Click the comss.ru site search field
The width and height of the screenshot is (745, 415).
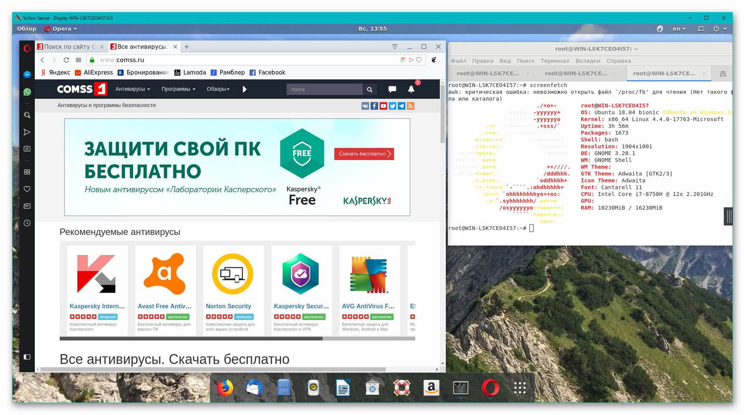tap(324, 89)
